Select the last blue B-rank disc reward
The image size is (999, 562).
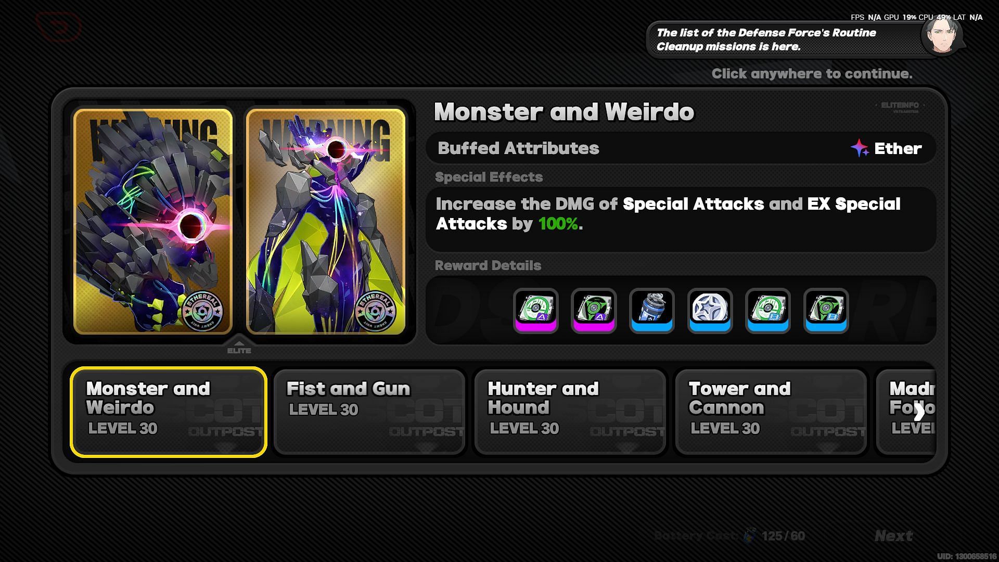click(826, 310)
